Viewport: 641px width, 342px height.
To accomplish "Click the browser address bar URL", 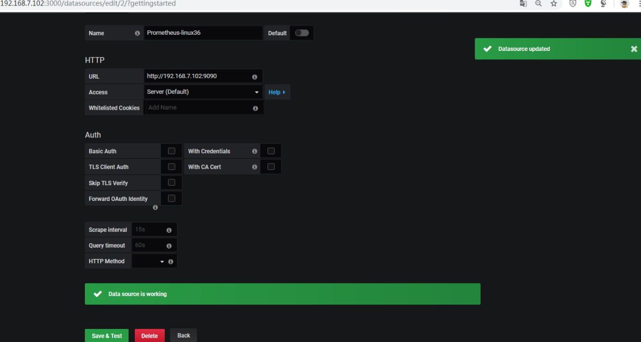I will (x=88, y=4).
